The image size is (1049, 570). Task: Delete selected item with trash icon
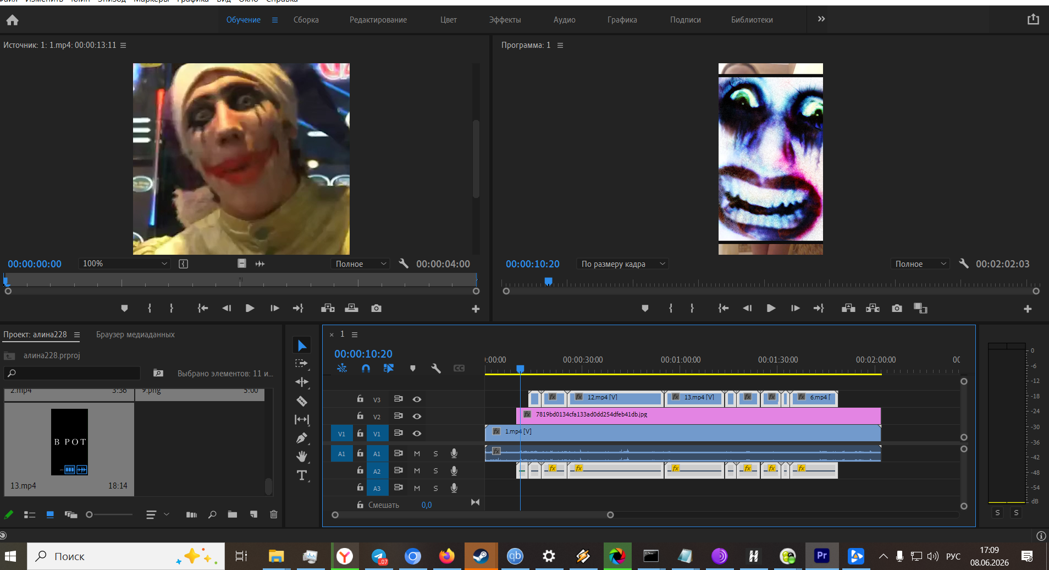pyautogui.click(x=274, y=514)
